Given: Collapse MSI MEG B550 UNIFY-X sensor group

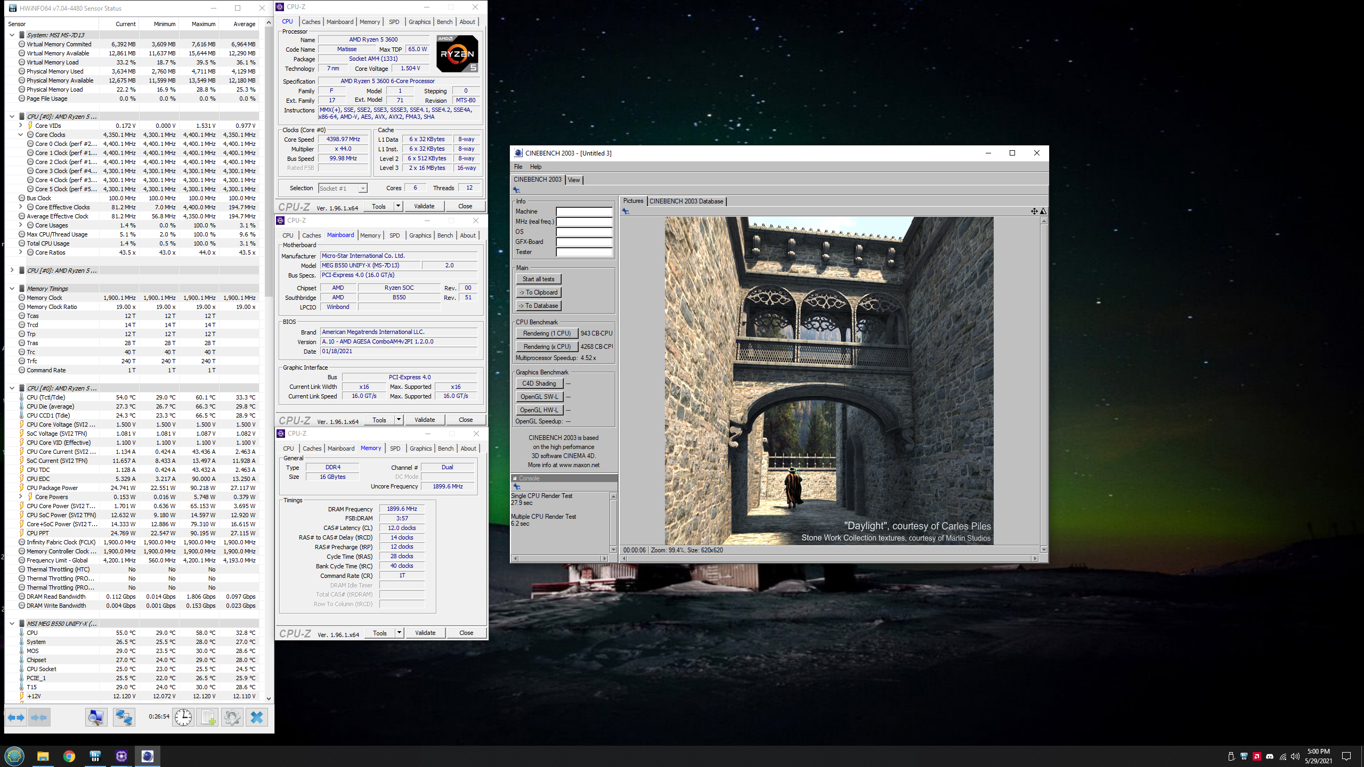Looking at the screenshot, I should click(x=12, y=624).
